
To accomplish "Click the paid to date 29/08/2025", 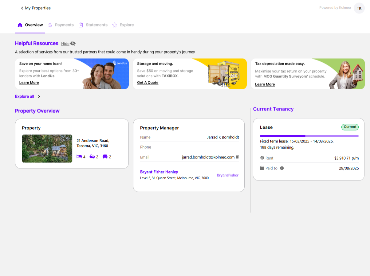I will (x=349, y=168).
